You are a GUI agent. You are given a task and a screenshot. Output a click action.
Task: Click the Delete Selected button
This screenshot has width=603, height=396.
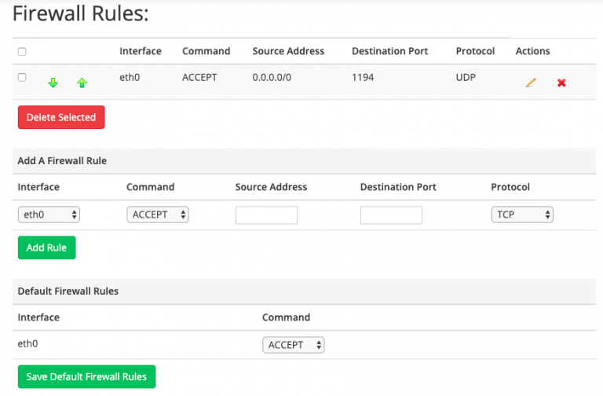click(x=61, y=117)
